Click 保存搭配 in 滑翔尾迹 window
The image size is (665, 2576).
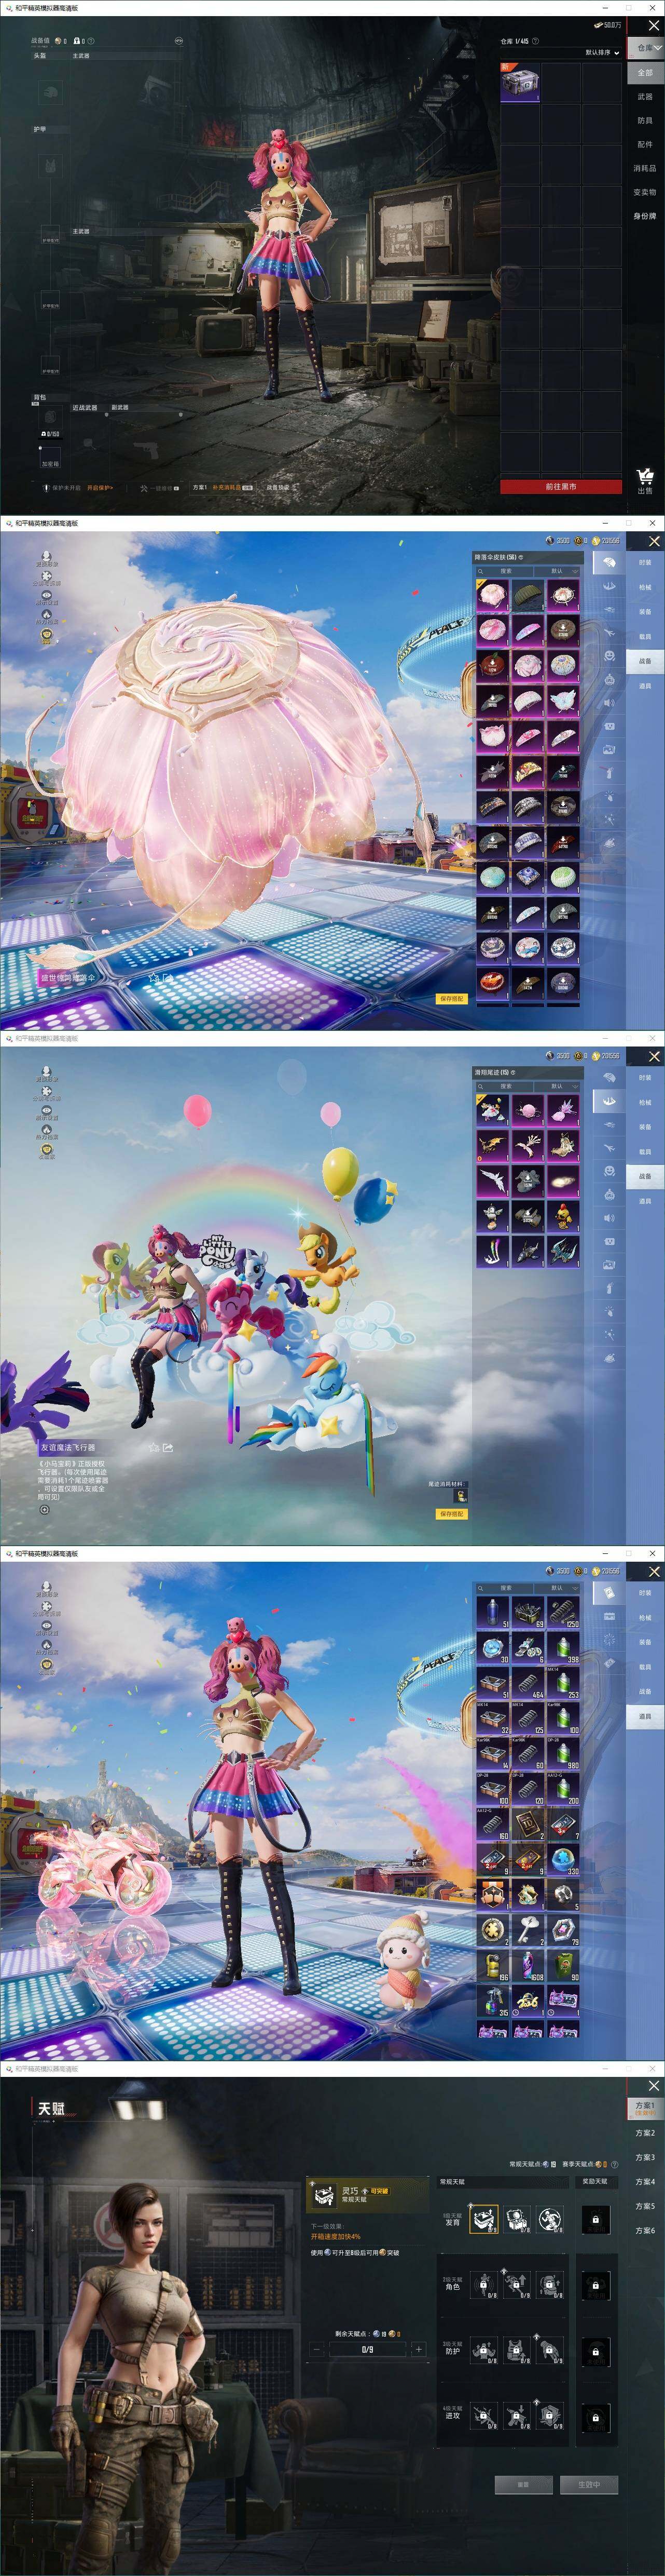pyautogui.click(x=451, y=1514)
